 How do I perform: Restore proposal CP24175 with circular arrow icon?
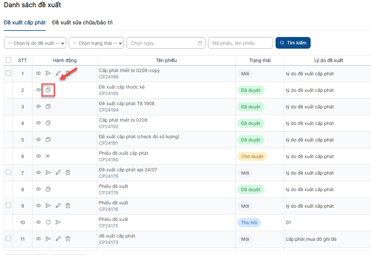tap(48, 222)
